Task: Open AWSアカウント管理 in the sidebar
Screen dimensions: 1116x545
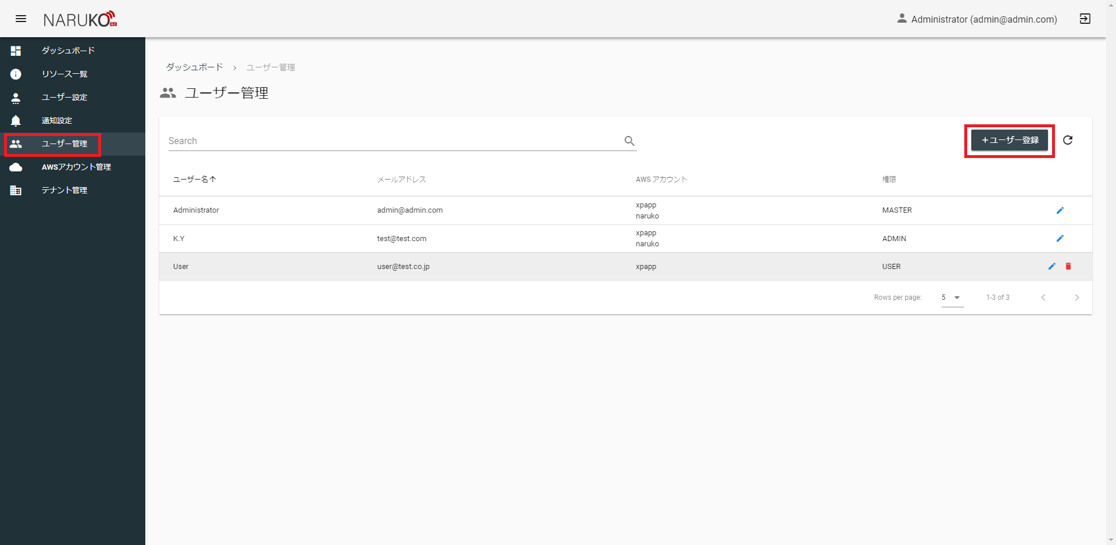Action: [x=73, y=167]
